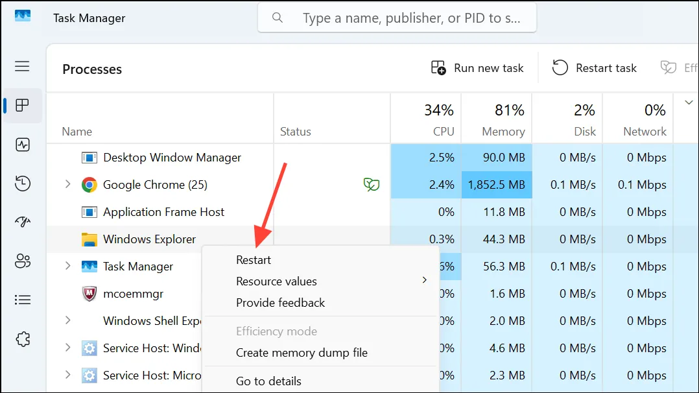Expand the Service Host: Wind process group
The image size is (699, 393).
(x=67, y=348)
